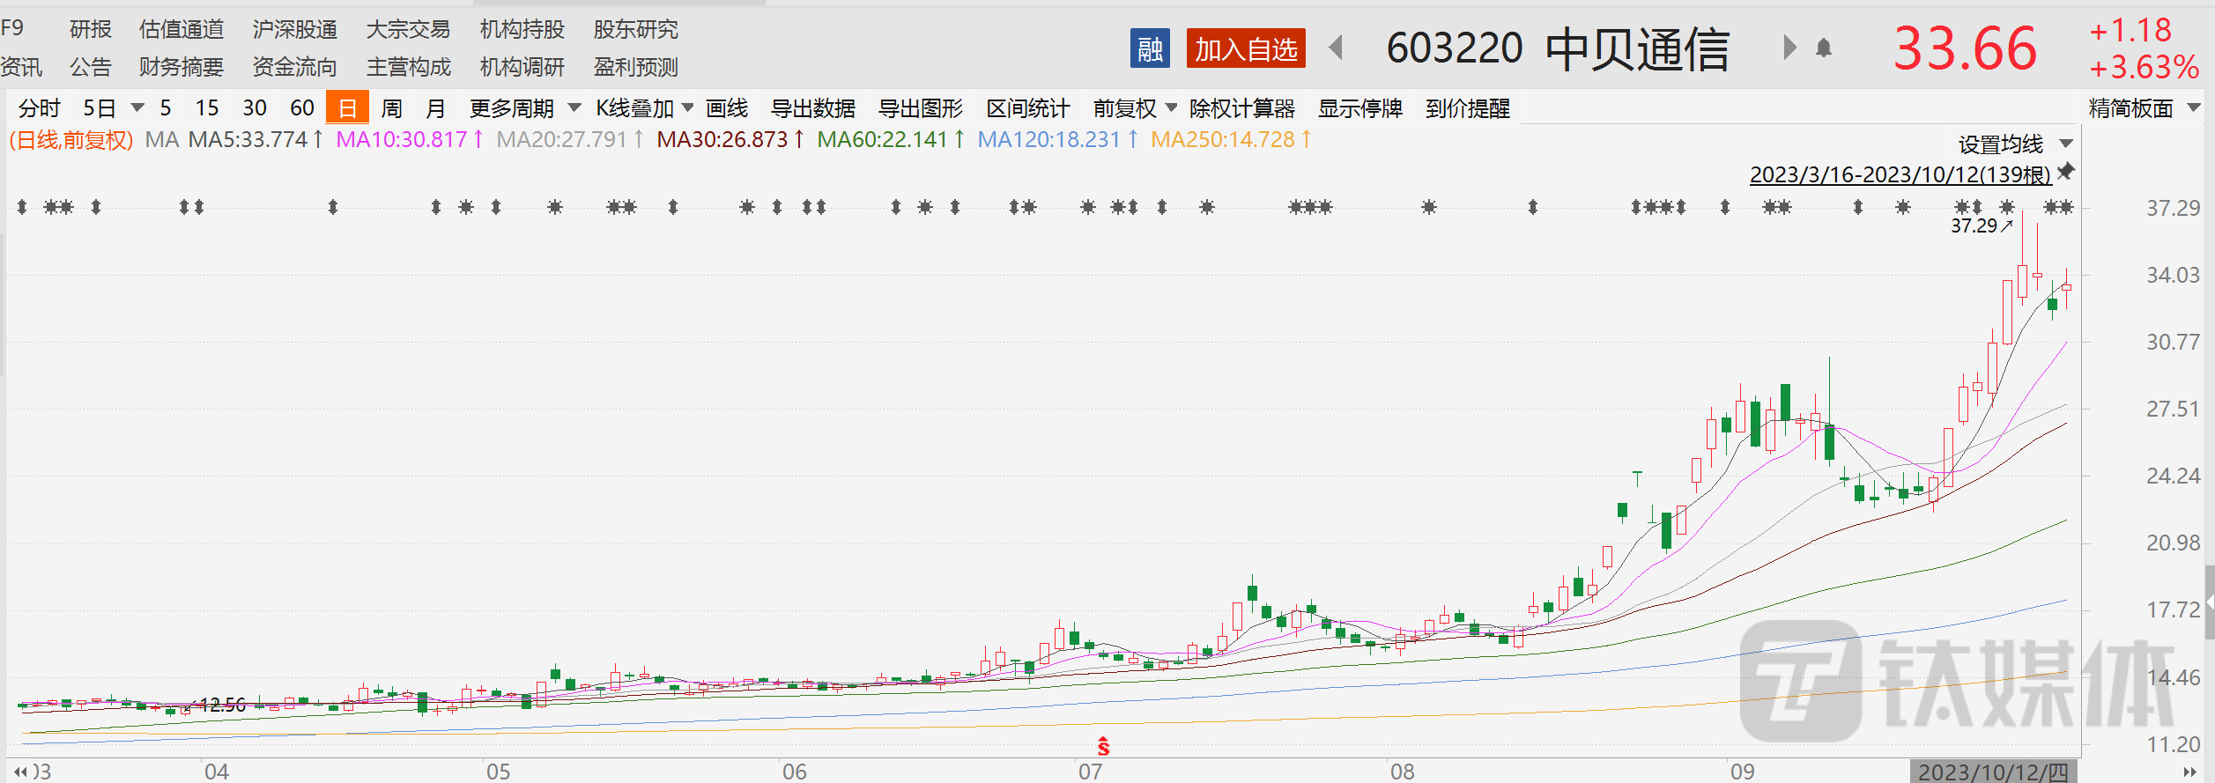Click the 融 margin trading badge

pos(1149,48)
